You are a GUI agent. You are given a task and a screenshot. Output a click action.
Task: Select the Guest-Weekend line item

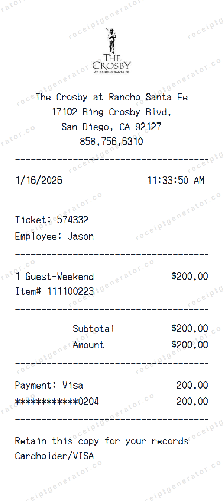click(x=55, y=277)
